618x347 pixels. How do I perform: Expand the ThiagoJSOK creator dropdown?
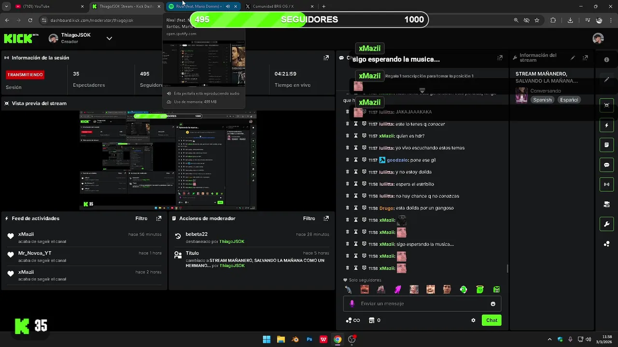click(109, 39)
